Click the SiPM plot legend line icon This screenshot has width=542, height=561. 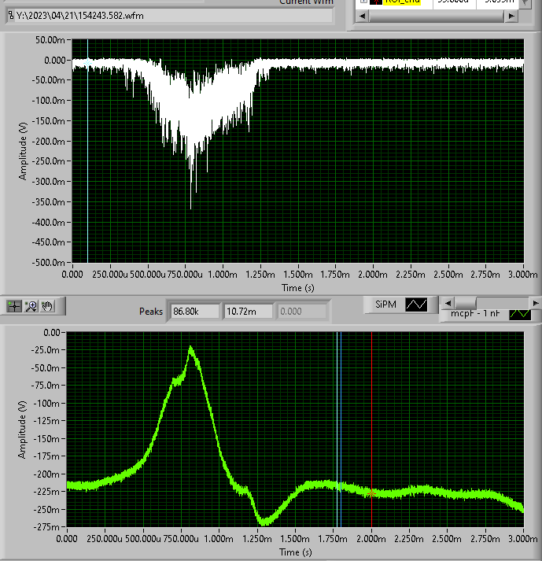pos(416,304)
